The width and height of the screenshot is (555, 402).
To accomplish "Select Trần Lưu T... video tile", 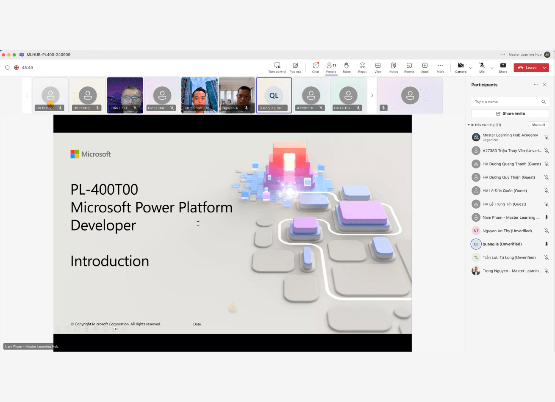I will click(125, 95).
